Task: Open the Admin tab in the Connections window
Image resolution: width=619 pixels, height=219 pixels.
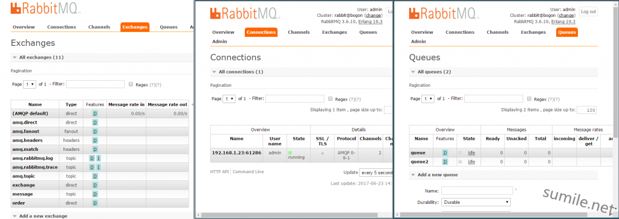Action: click(219, 42)
